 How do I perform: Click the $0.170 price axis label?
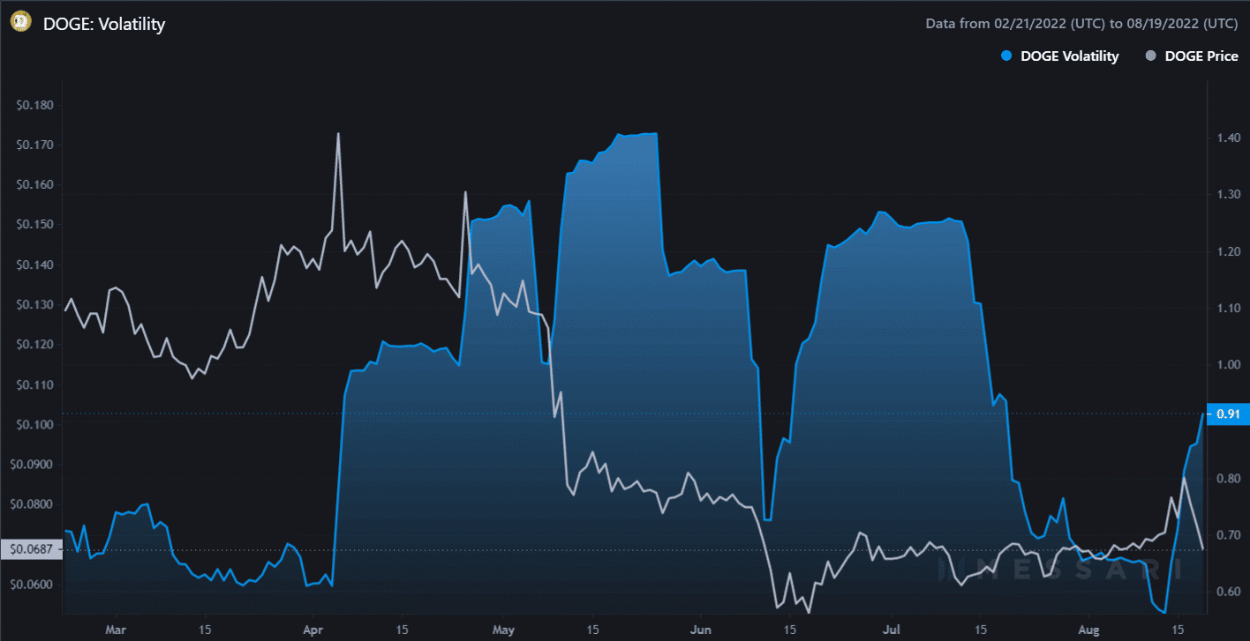(34, 145)
